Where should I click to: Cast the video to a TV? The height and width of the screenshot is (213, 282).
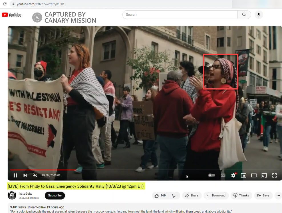click(x=264, y=175)
